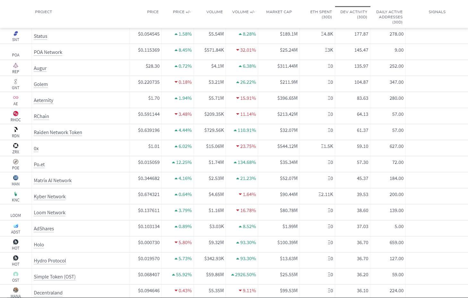Viewport: 468px width, 298px height.
Task: Sort table by Price +/- column
Action: tap(182, 12)
